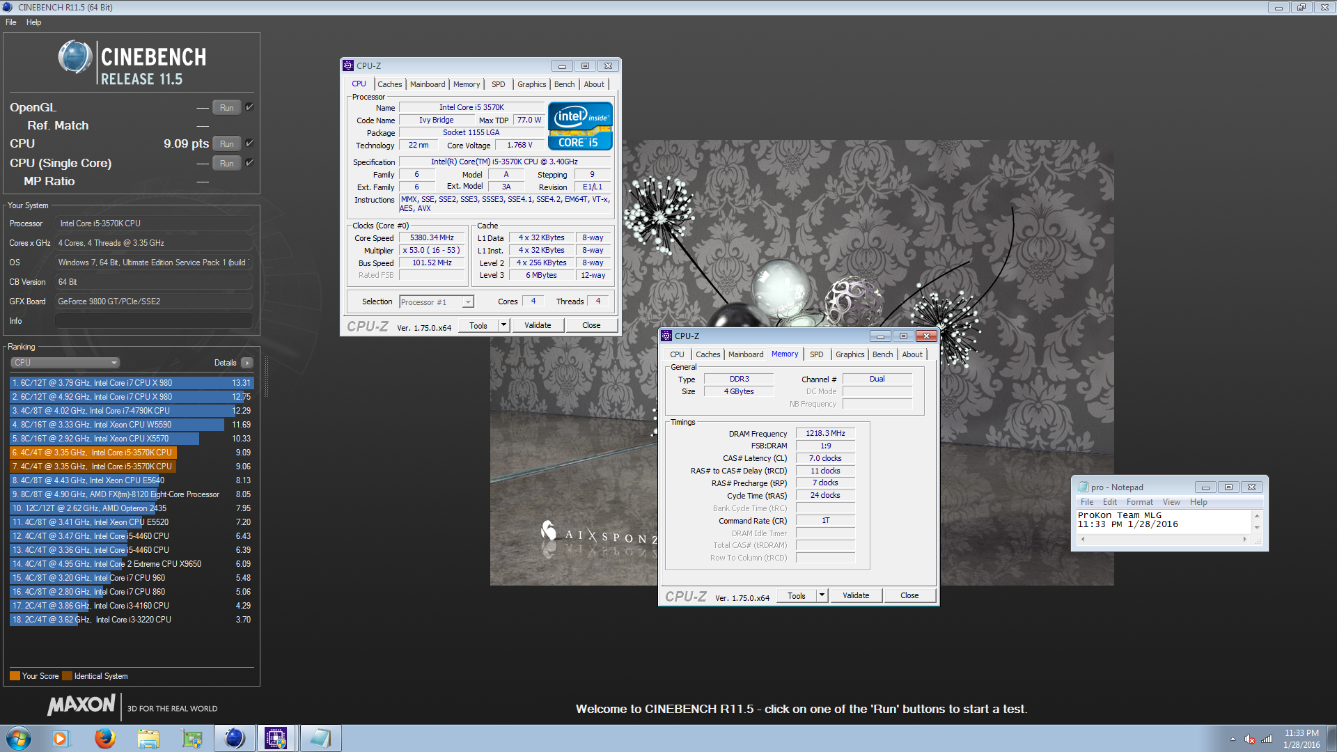Click inside Notepad text area
This screenshot has height=752, width=1337.
tap(1164, 522)
